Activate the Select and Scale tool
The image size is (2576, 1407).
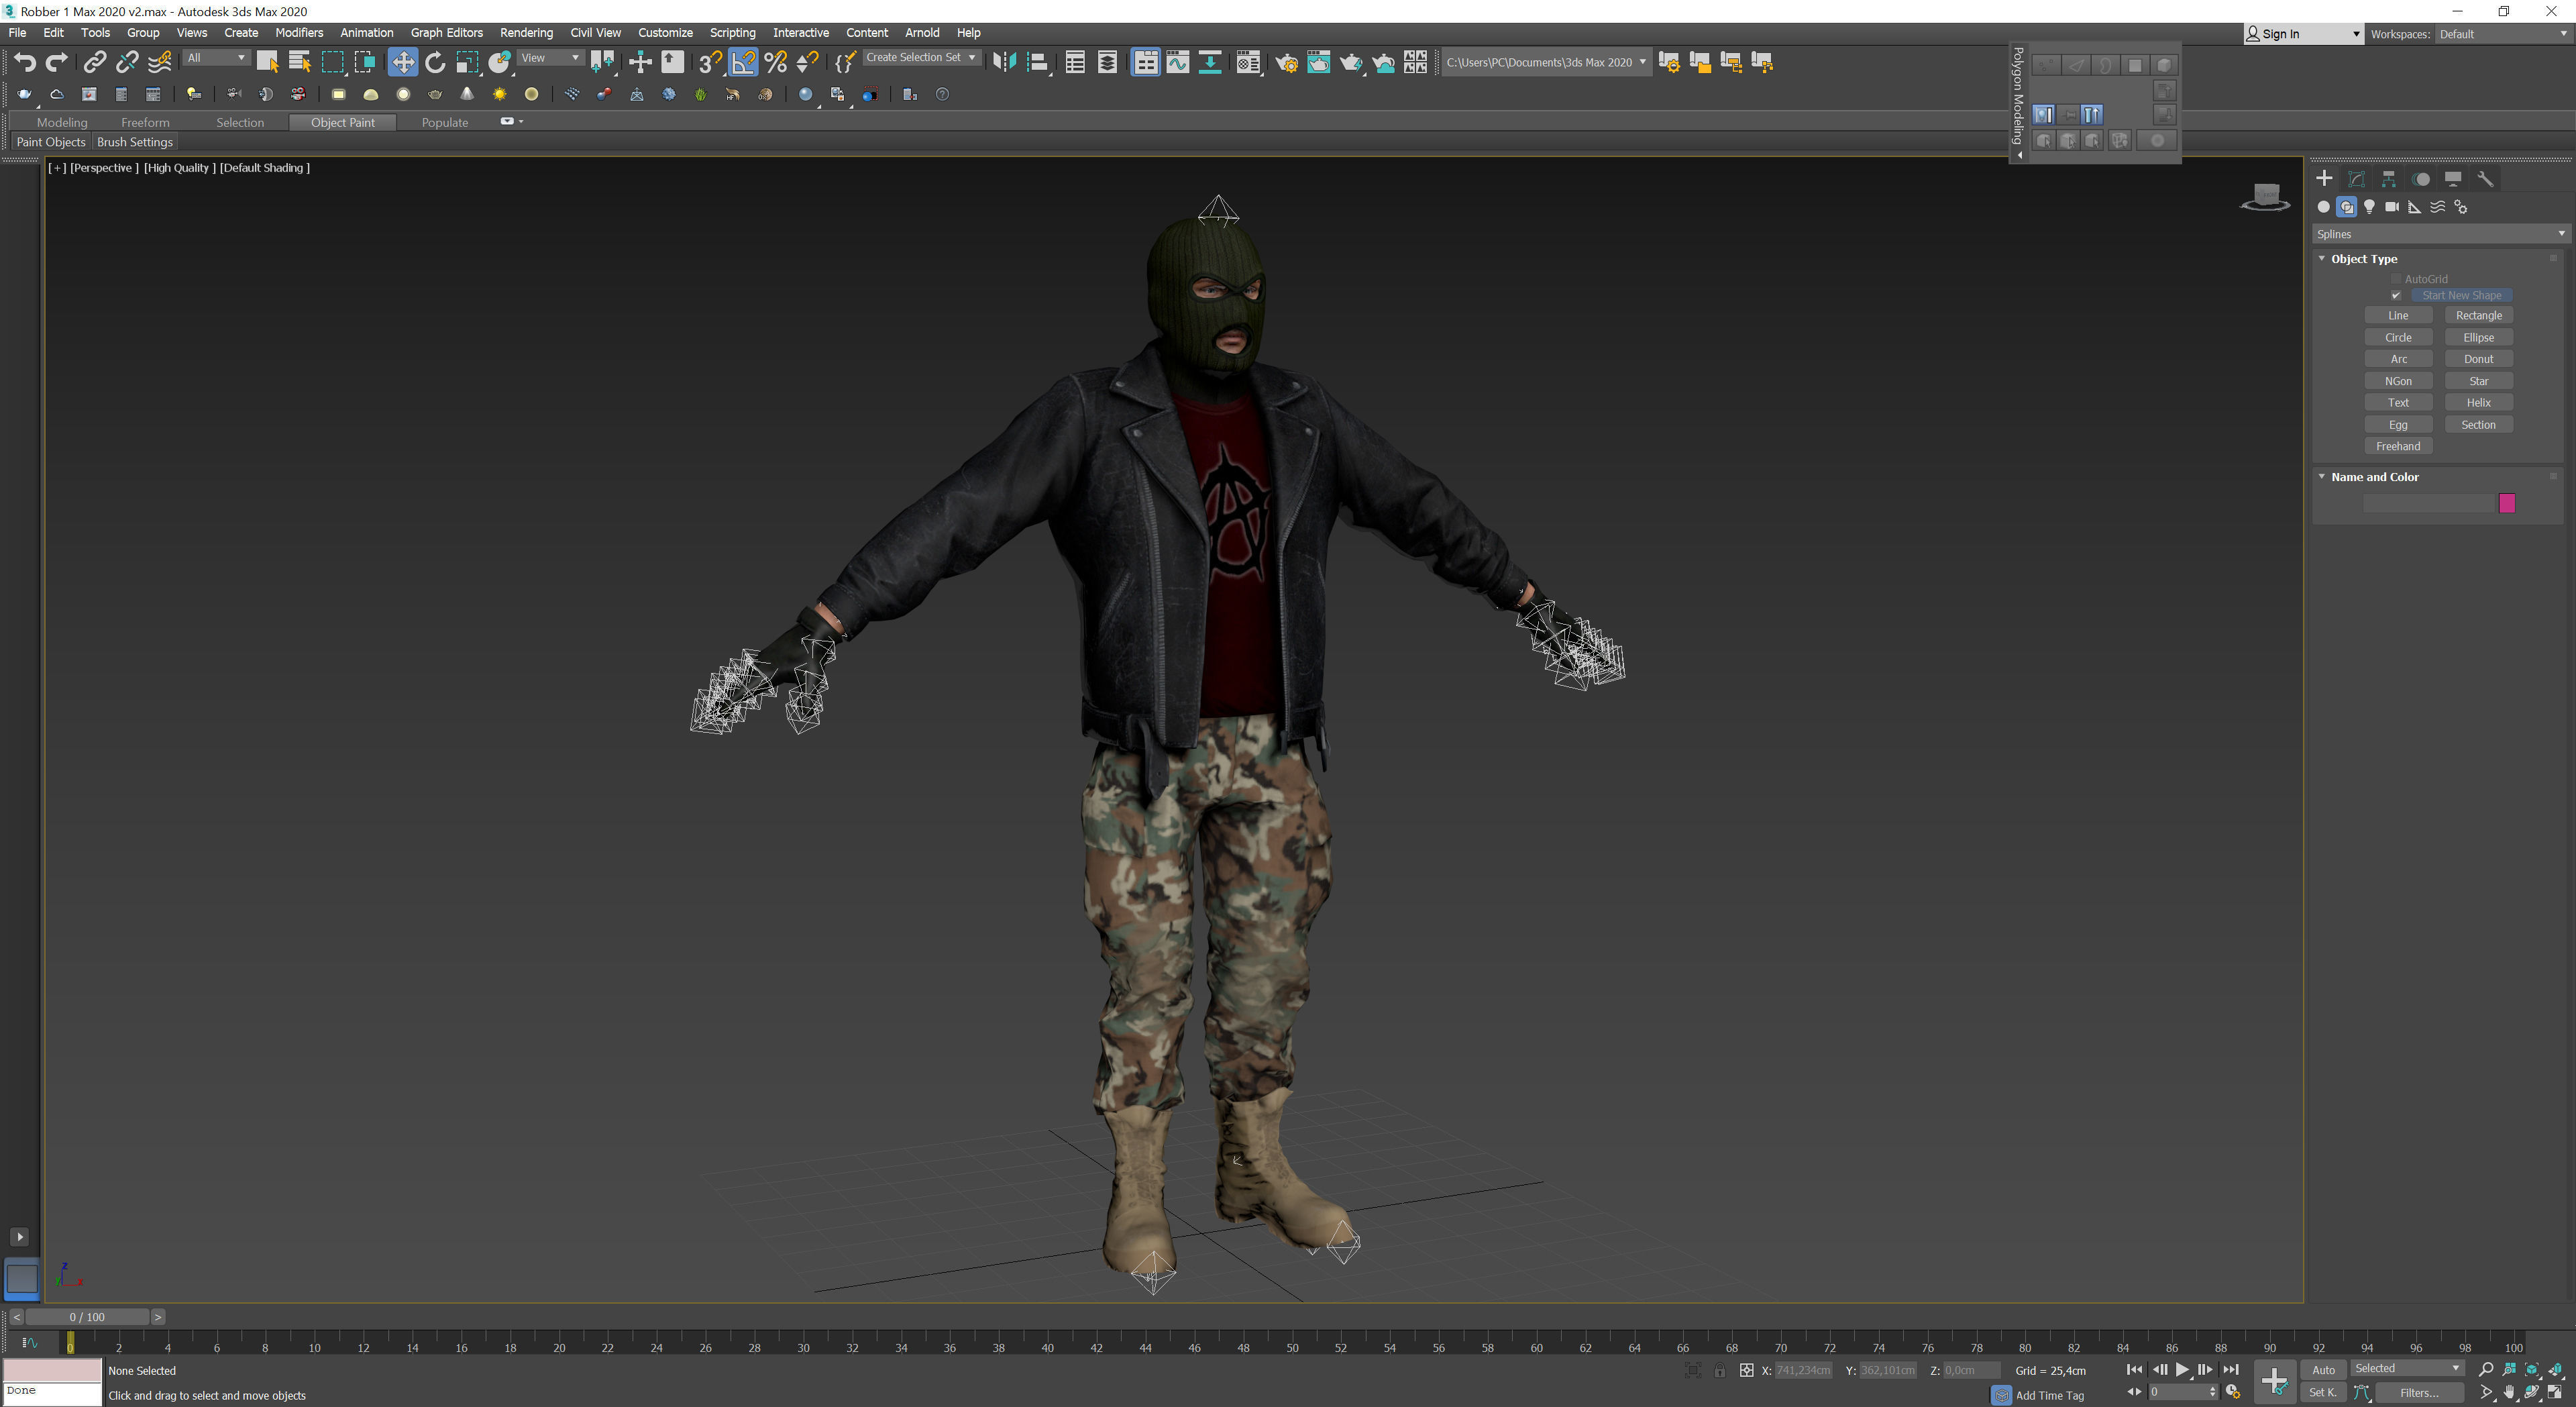(467, 62)
